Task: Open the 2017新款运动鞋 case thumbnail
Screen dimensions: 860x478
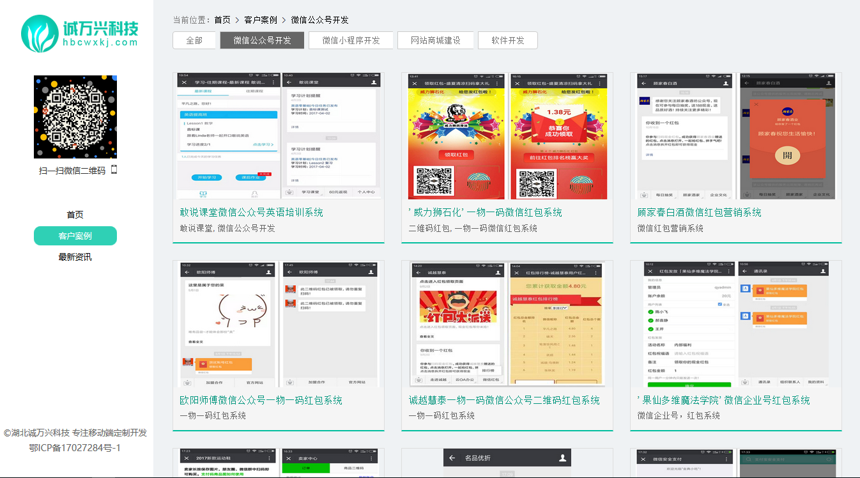Action: tap(279, 463)
